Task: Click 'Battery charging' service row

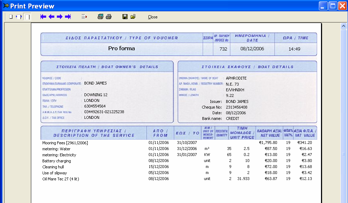Action: [177, 161]
